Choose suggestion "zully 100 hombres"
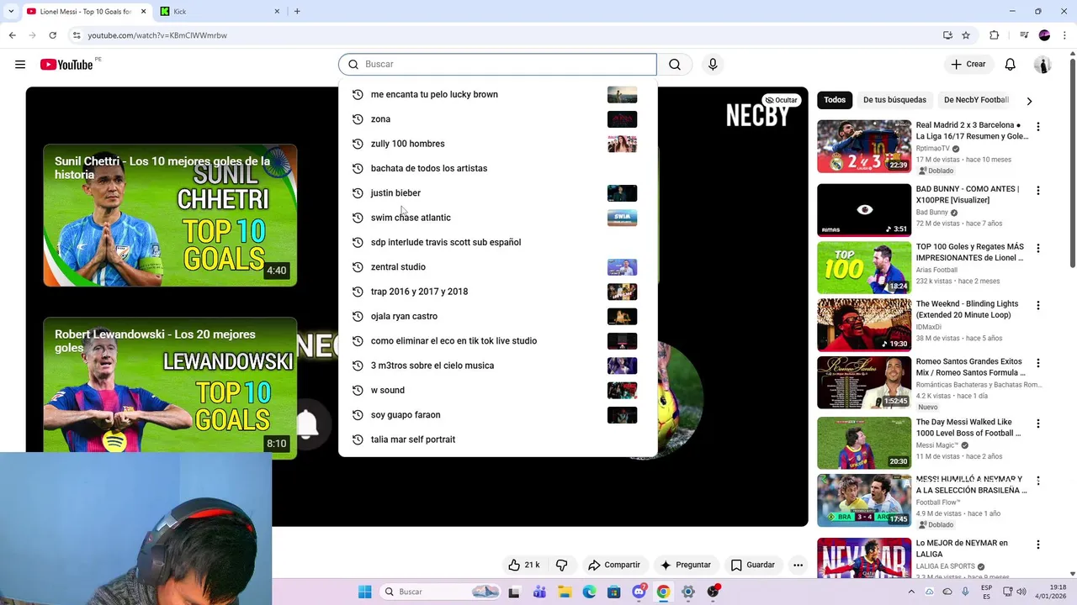1077x605 pixels. [x=497, y=144]
